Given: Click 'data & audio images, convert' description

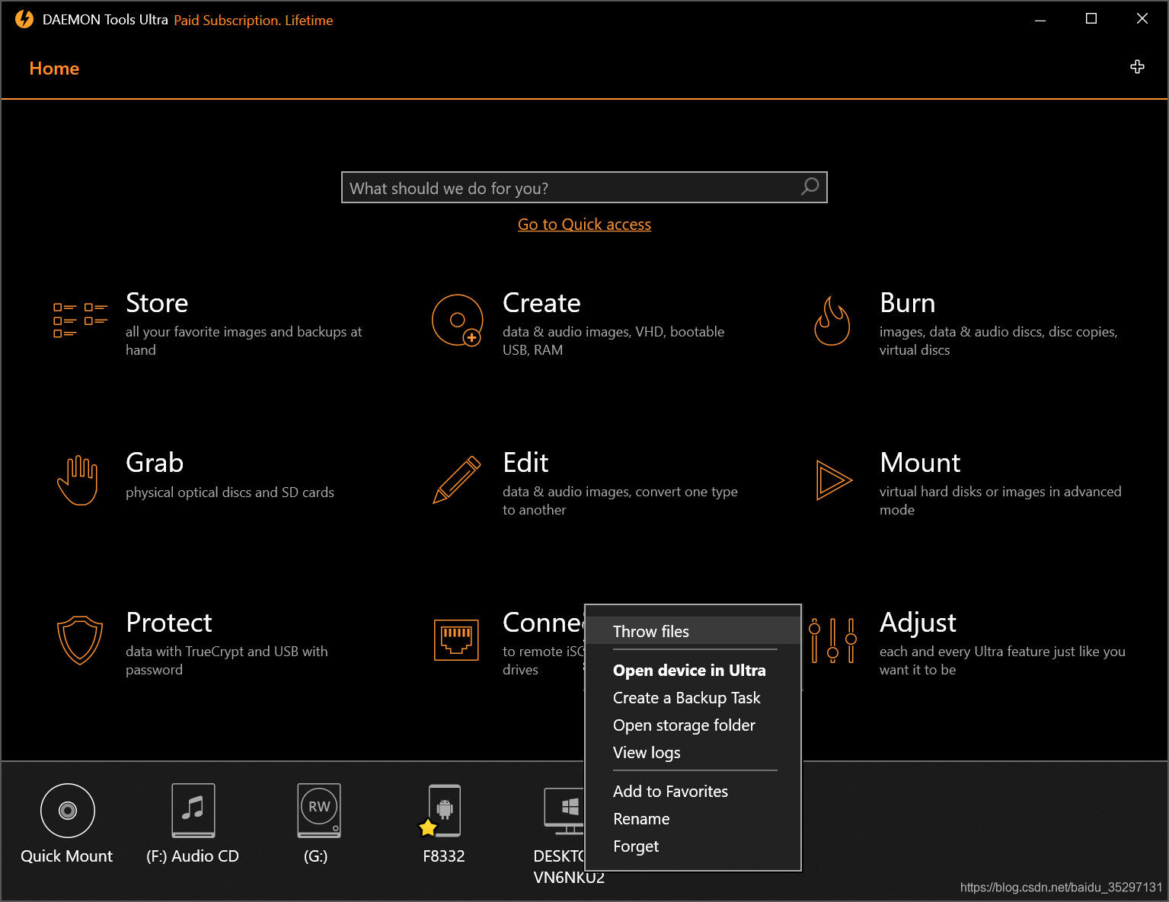Looking at the screenshot, I should pyautogui.click(x=620, y=501).
